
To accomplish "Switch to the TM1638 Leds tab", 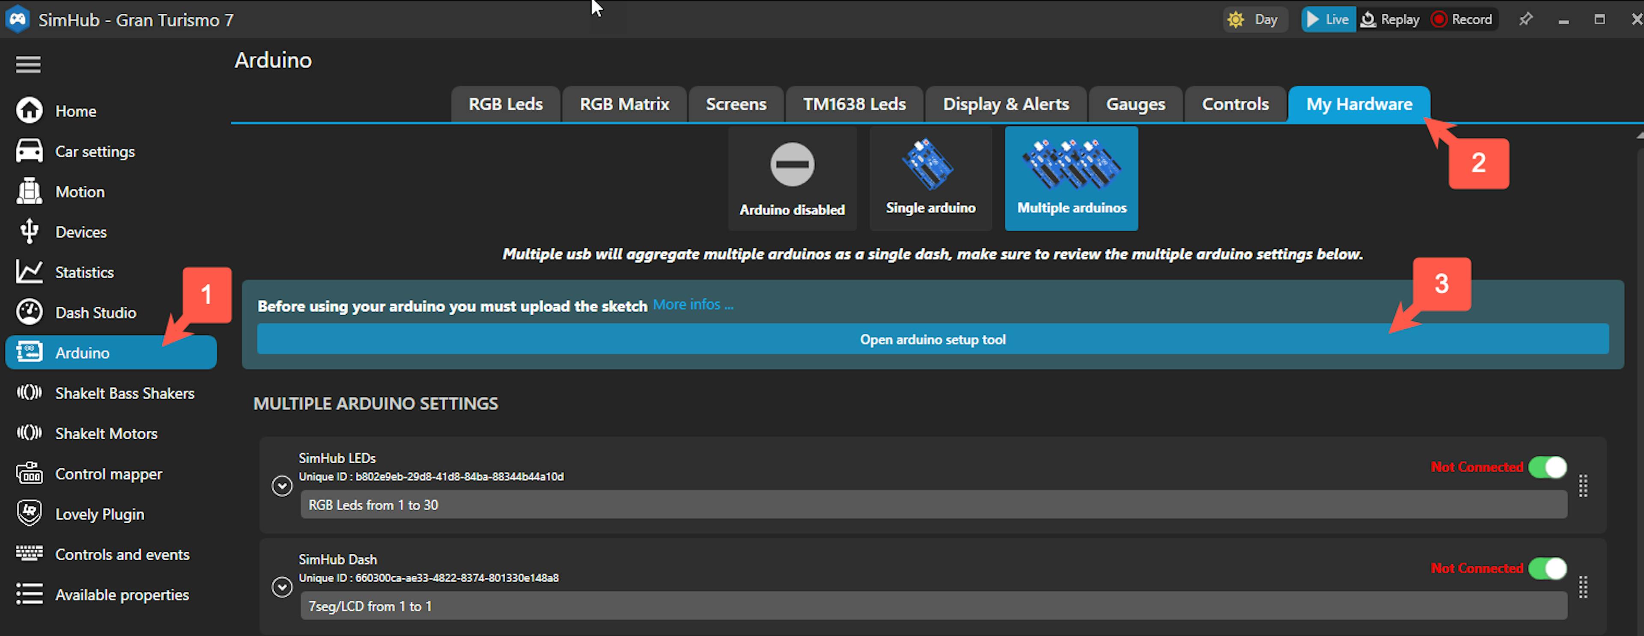I will click(x=854, y=104).
